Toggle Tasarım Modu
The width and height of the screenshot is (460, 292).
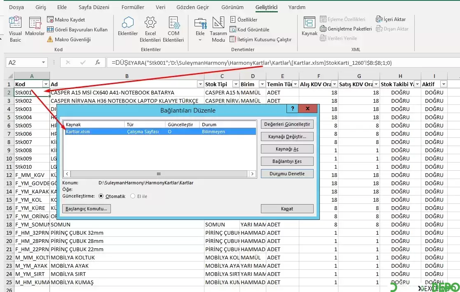click(218, 29)
